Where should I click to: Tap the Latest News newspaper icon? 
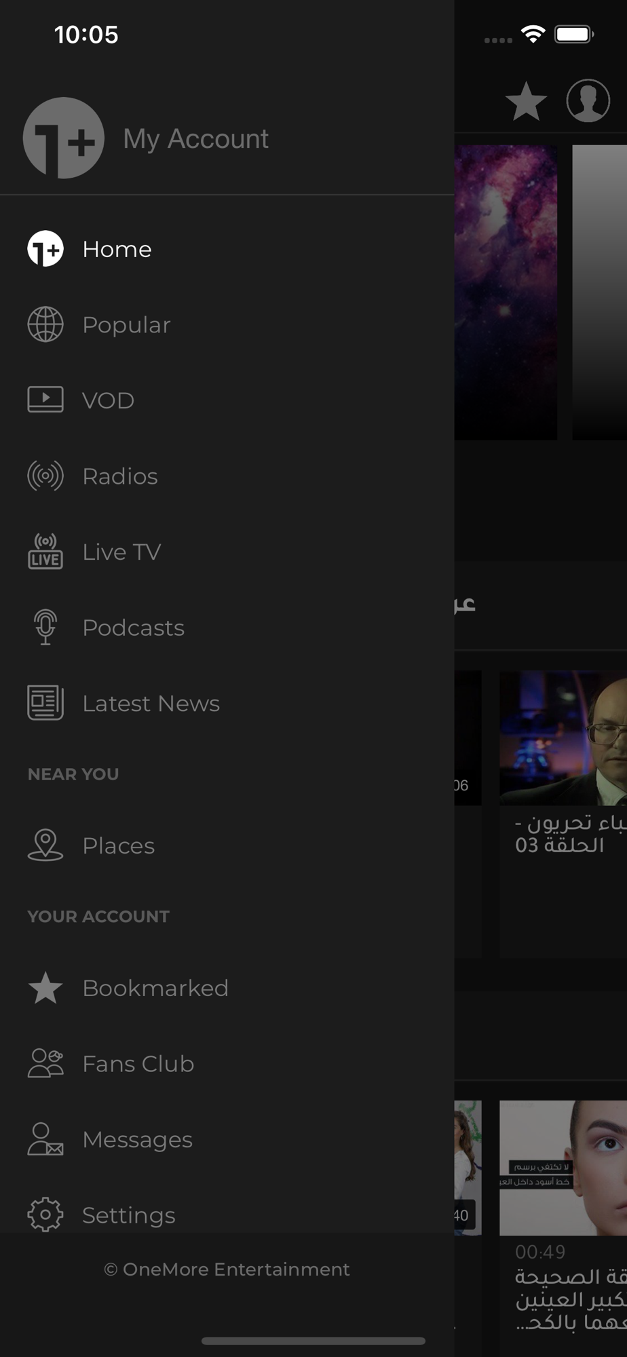45,703
